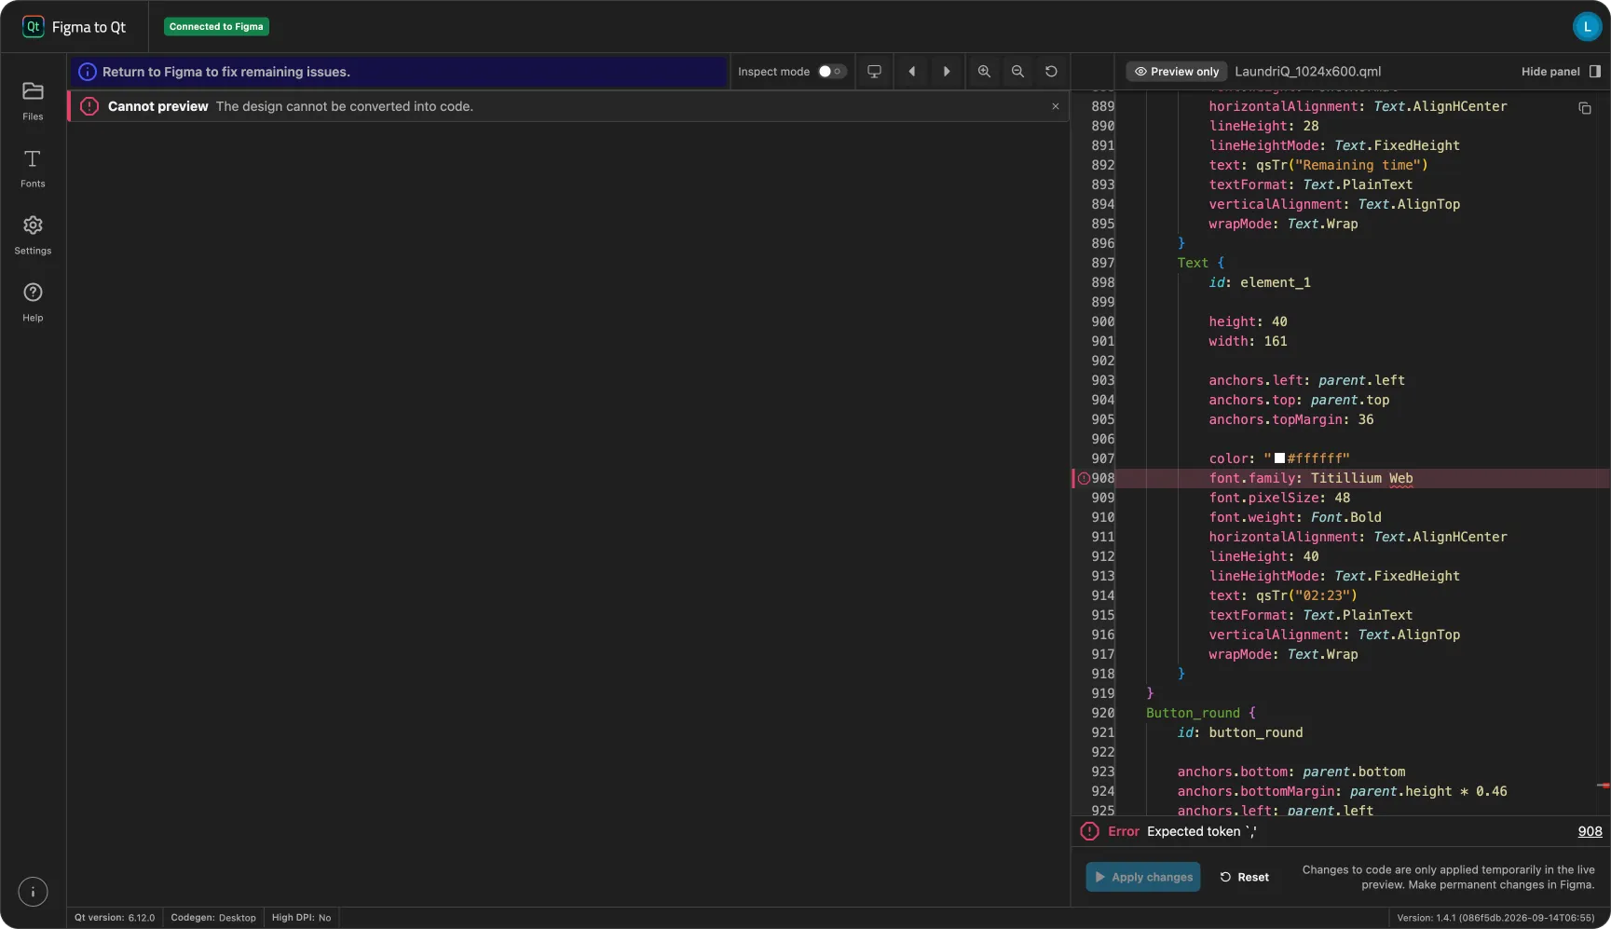Click the Connected to Figma badge

click(x=216, y=27)
